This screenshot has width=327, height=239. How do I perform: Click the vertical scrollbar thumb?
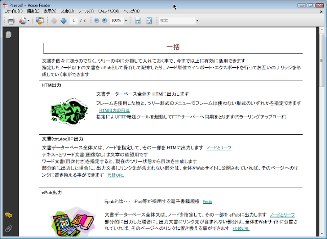click(x=322, y=60)
